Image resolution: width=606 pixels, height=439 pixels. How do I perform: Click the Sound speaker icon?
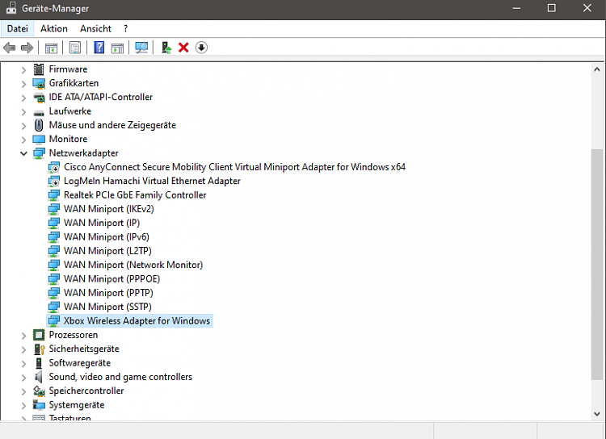pos(38,377)
